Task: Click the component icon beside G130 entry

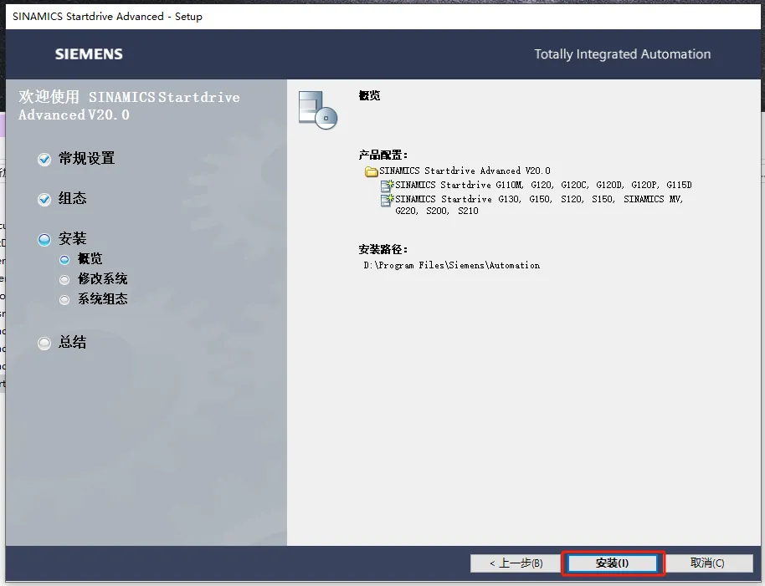Action: (387, 200)
